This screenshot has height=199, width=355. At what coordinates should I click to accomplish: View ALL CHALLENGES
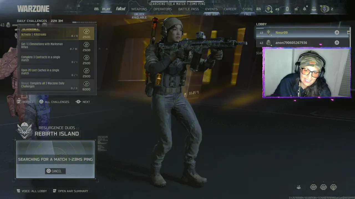(54, 102)
